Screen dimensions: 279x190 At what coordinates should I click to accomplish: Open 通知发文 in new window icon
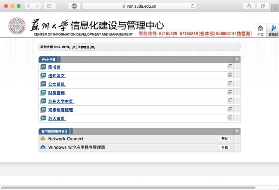click(230, 75)
